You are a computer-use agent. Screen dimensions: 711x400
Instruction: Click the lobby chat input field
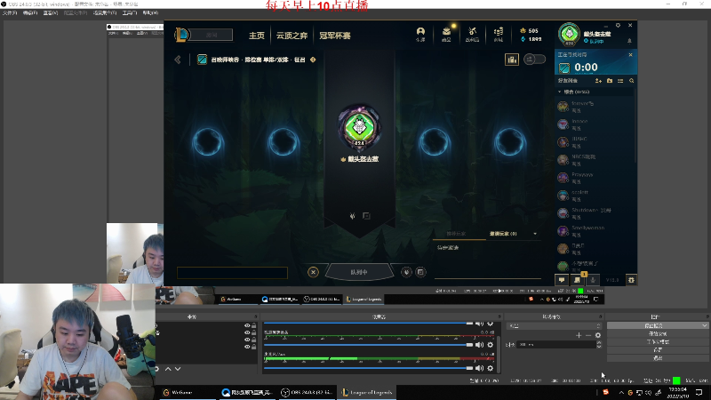232,273
